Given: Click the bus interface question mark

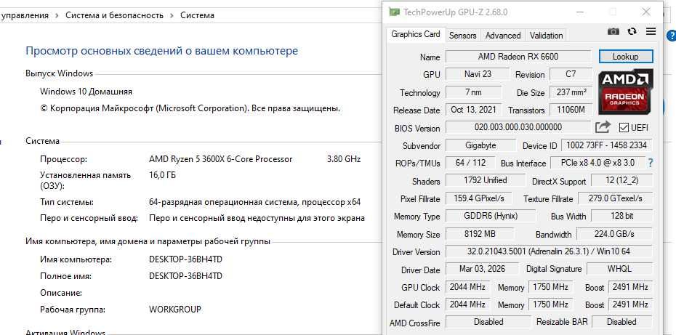Looking at the screenshot, I should [x=651, y=163].
